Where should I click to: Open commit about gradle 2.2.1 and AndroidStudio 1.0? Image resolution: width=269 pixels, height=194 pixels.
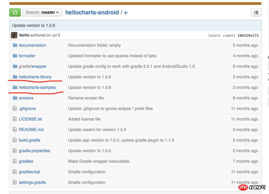(131, 66)
